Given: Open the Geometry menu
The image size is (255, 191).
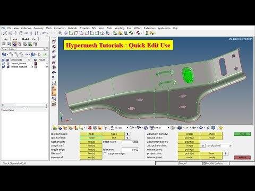Looking at the screenshot, I should [38, 28].
